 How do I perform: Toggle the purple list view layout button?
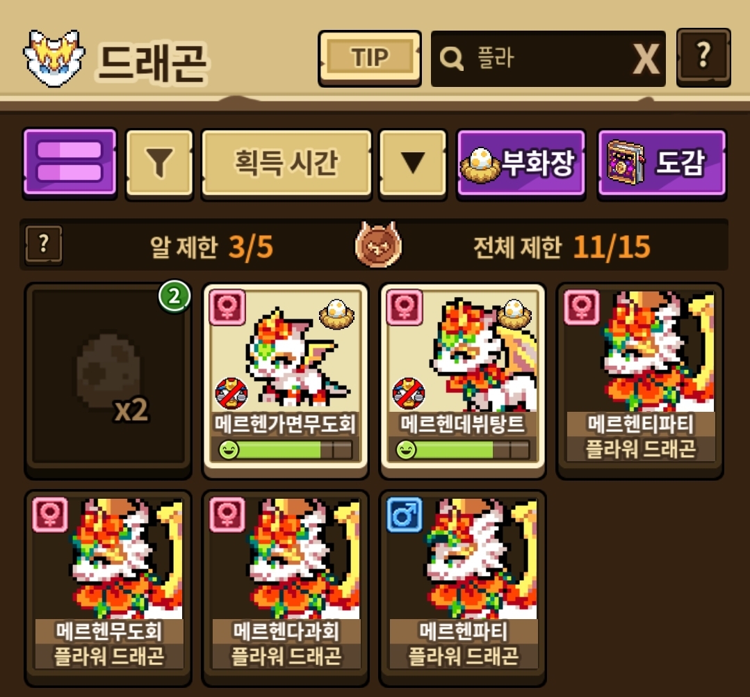70,163
